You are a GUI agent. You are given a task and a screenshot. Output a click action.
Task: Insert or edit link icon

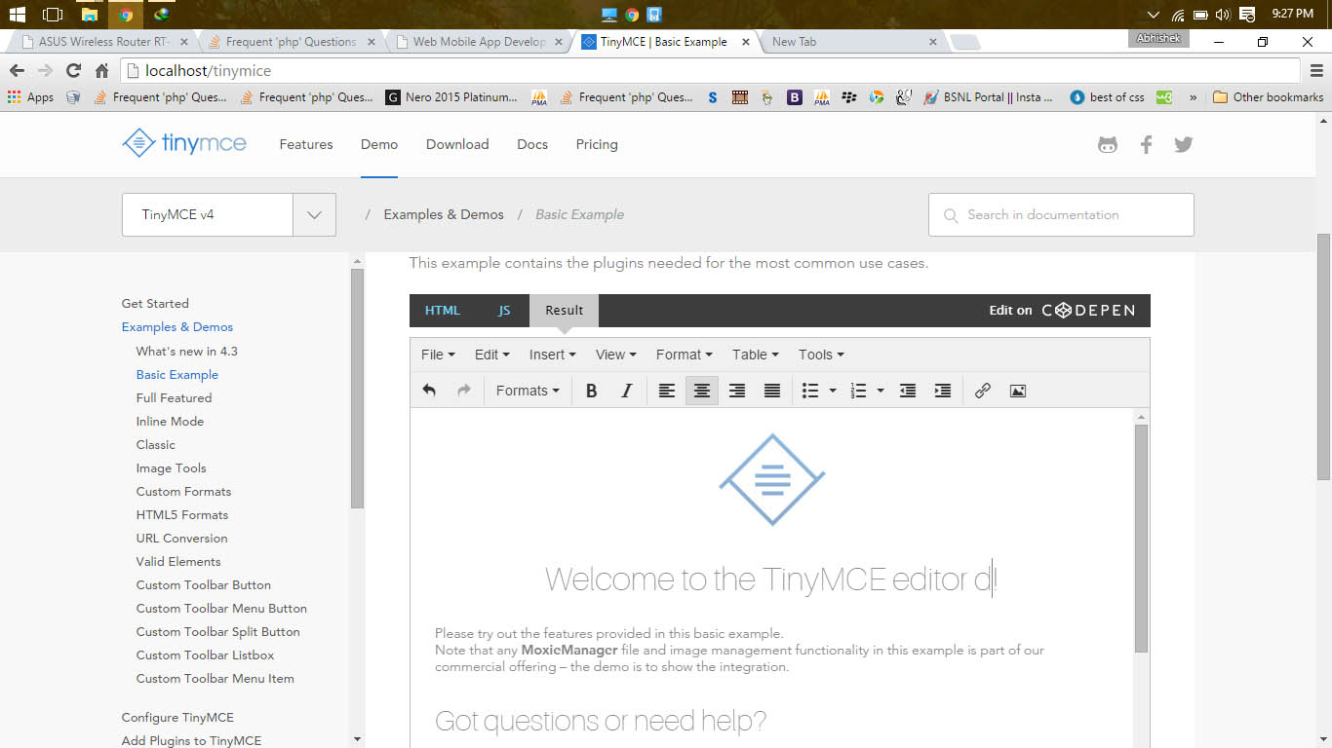click(x=983, y=391)
